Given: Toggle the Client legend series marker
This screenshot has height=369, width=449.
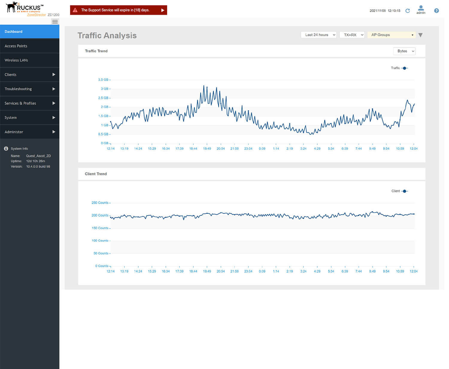Looking at the screenshot, I should tap(404, 191).
